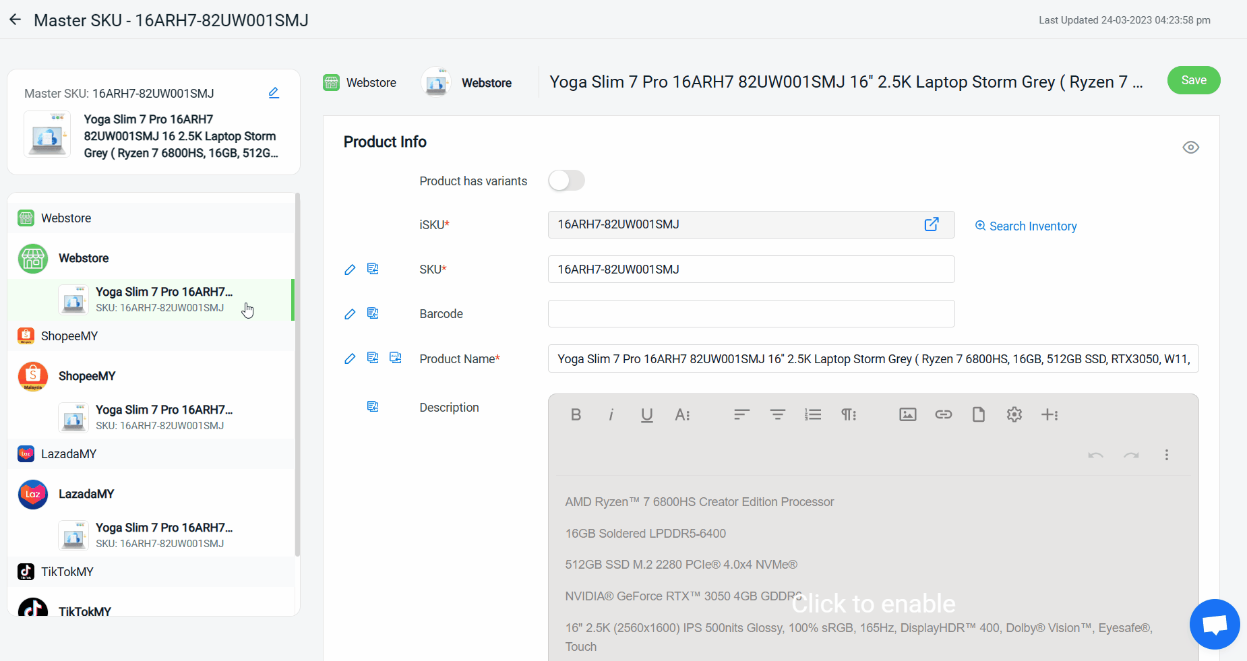
Task: Toggle the Product has variants switch
Action: click(566, 181)
